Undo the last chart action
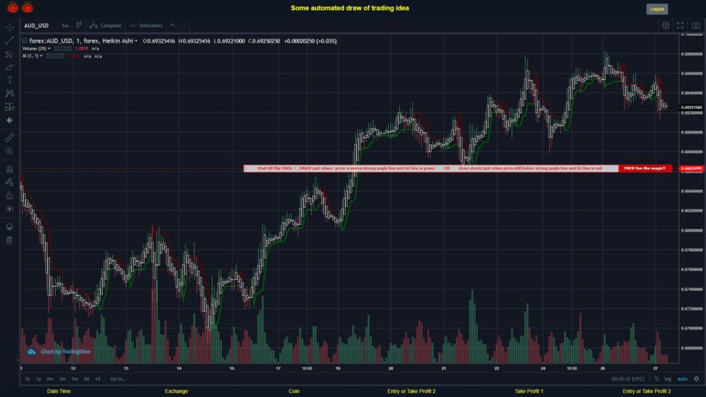The image size is (706, 397). [173, 26]
